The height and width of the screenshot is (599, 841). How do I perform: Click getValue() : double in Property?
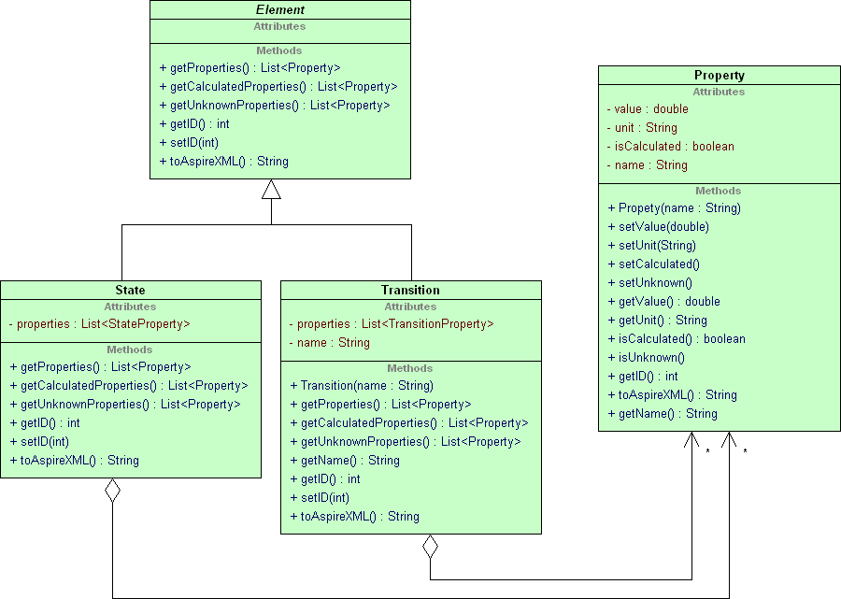point(664,302)
